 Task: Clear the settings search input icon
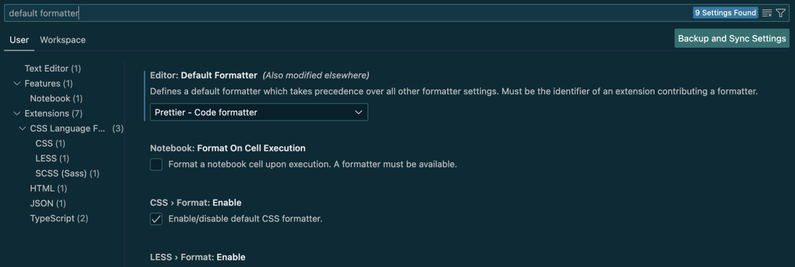tap(767, 13)
